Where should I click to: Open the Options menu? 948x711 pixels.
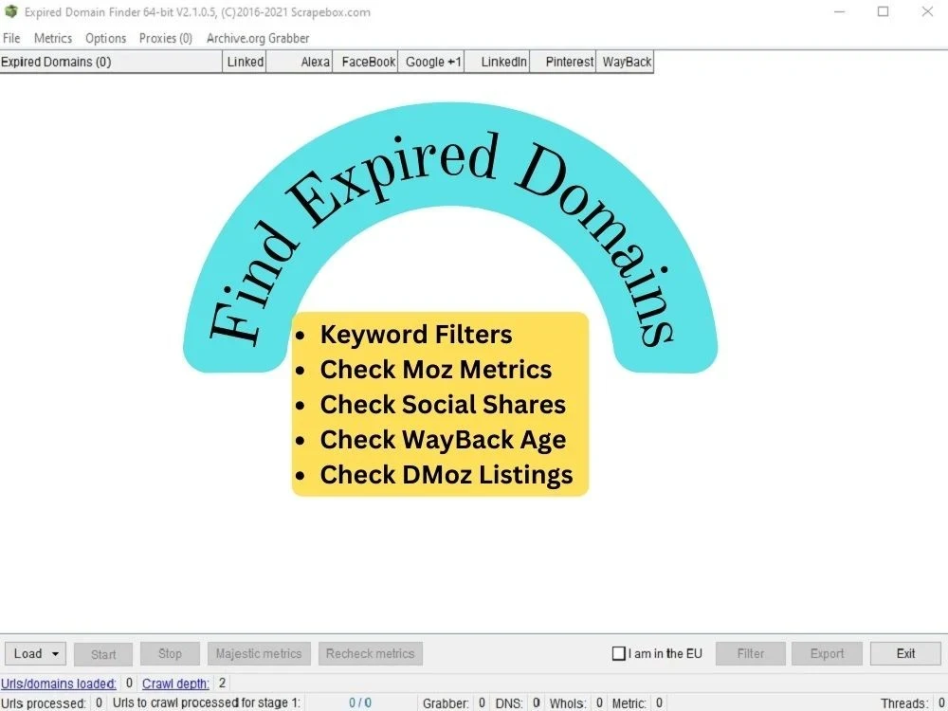click(106, 38)
